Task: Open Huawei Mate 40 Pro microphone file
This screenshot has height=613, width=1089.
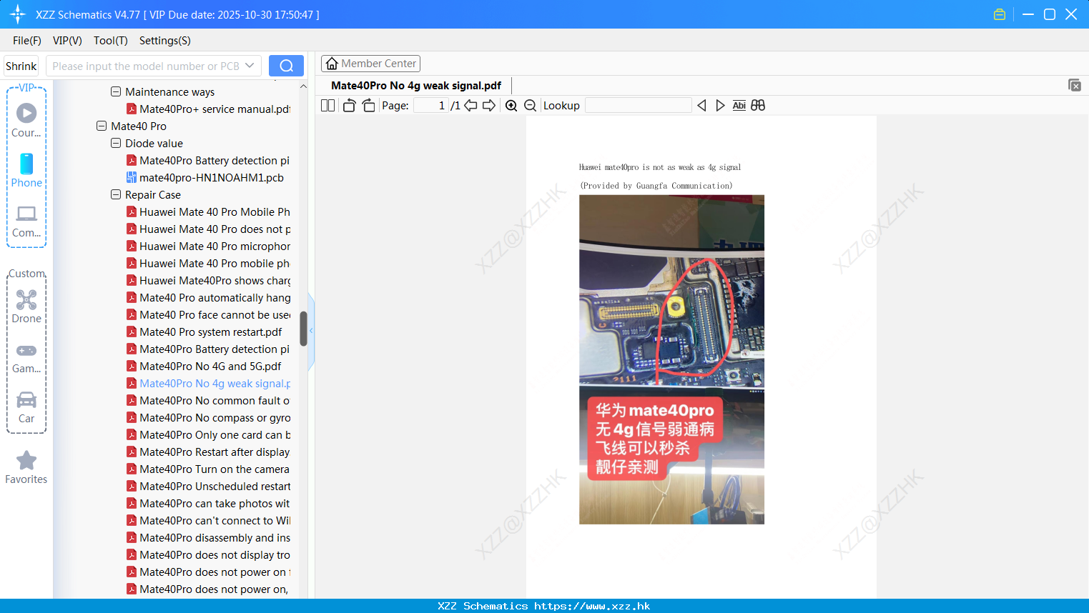Action: coord(208,246)
